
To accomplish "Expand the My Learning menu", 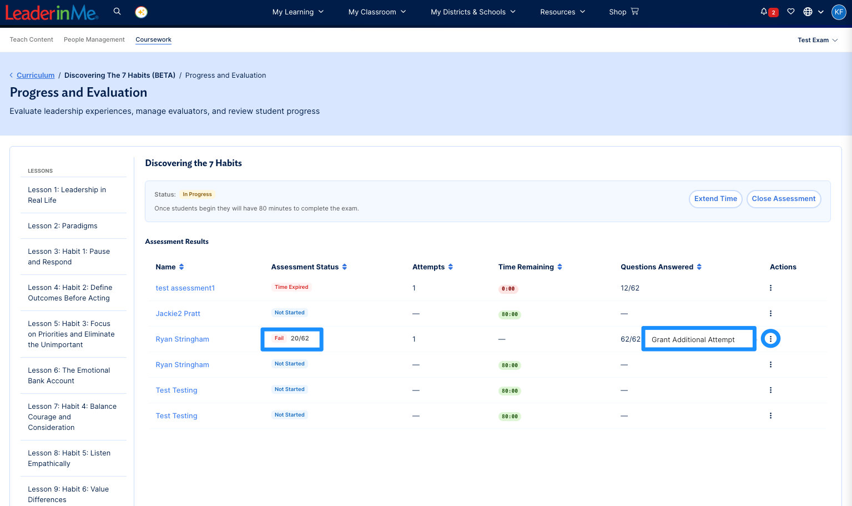I will pos(298,12).
